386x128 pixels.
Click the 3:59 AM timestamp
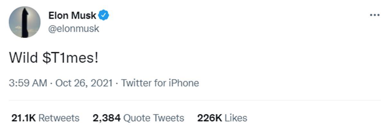28,83
